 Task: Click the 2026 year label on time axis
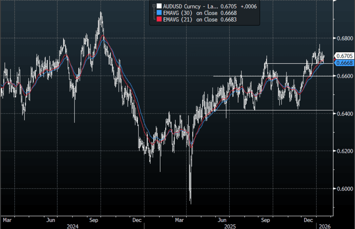pyautogui.click(x=325, y=226)
